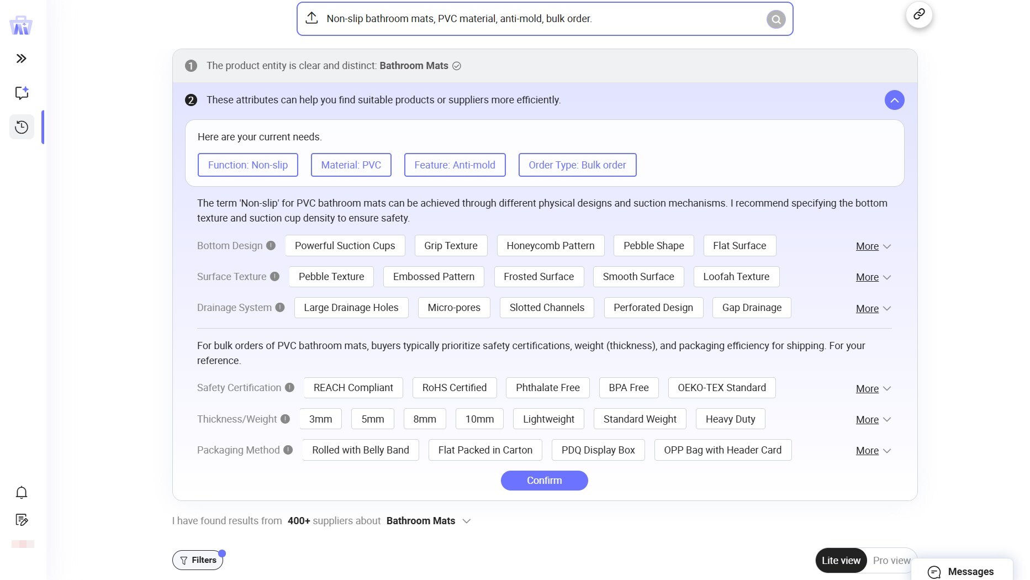Click into the search query text field

541,19
